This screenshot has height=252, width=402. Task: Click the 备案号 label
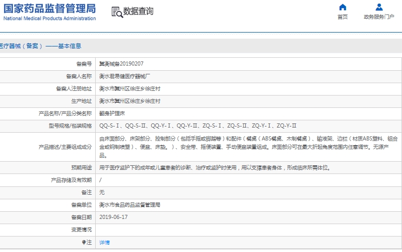point(84,64)
